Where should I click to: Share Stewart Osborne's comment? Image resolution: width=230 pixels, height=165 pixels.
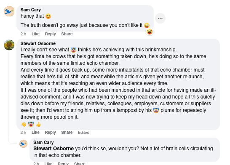pyautogui.click(x=67, y=132)
